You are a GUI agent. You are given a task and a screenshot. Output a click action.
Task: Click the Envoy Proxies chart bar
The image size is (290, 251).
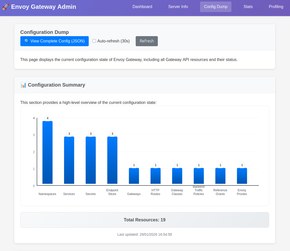[x=242, y=176]
